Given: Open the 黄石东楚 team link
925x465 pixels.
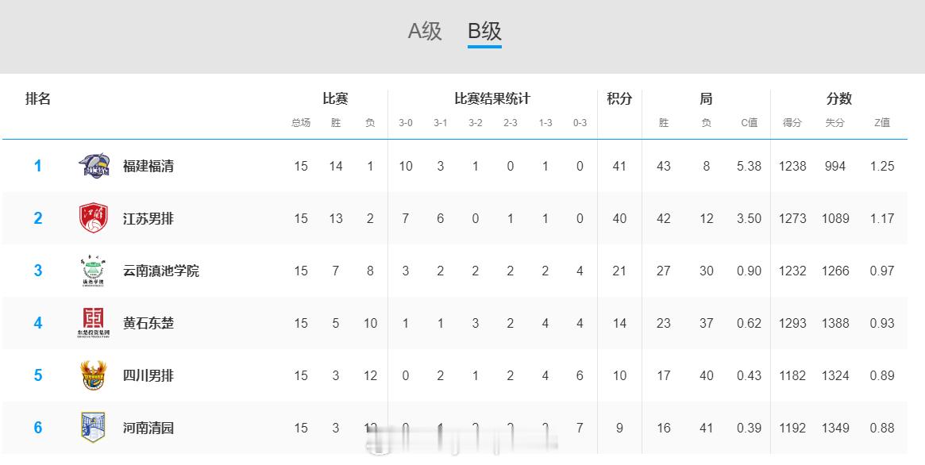Looking at the screenshot, I should tap(148, 323).
